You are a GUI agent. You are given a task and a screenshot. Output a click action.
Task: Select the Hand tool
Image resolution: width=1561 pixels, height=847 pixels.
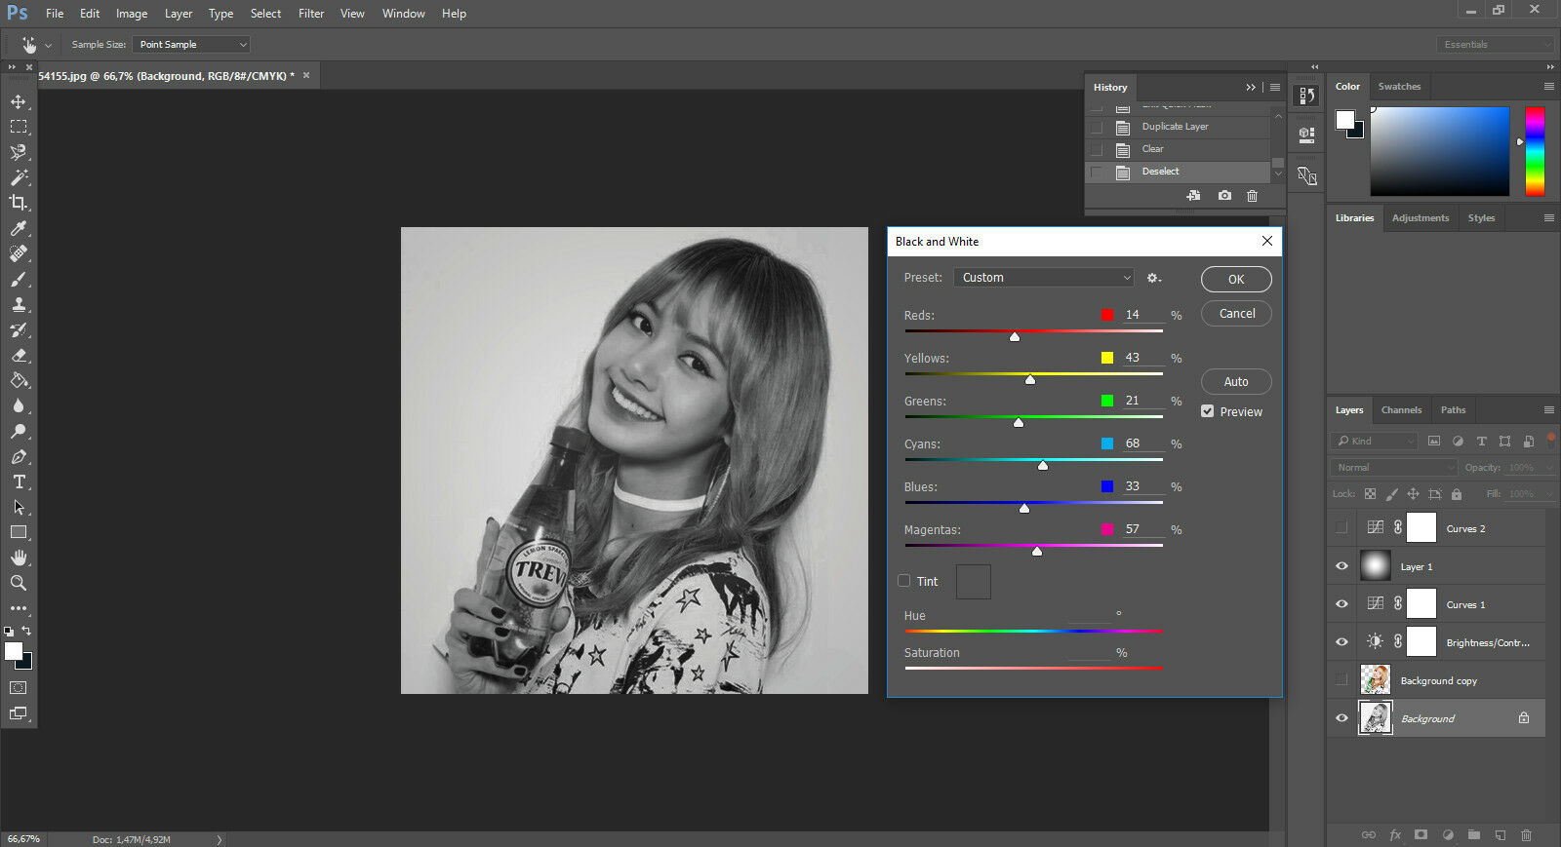19,558
